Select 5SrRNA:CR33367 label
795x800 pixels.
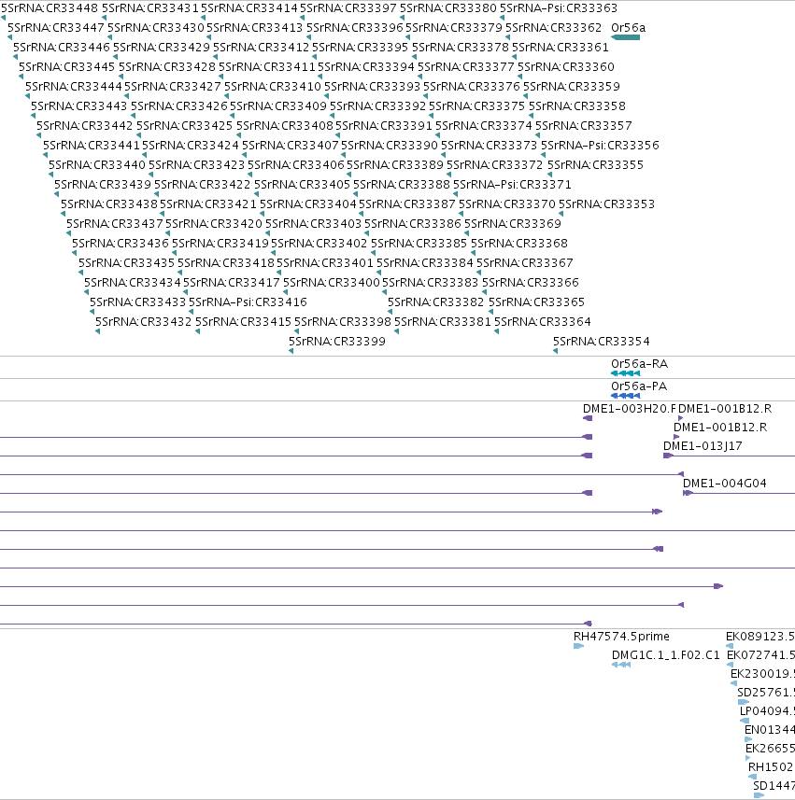(525, 262)
